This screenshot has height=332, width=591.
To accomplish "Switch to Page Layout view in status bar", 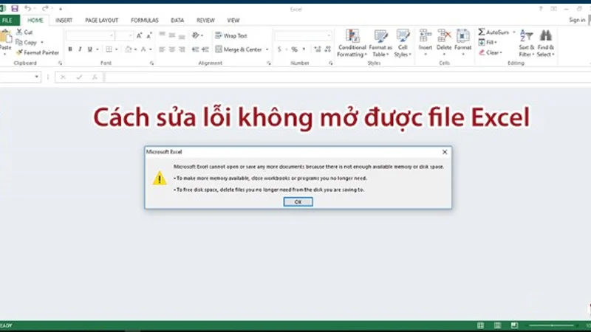I will click(497, 325).
